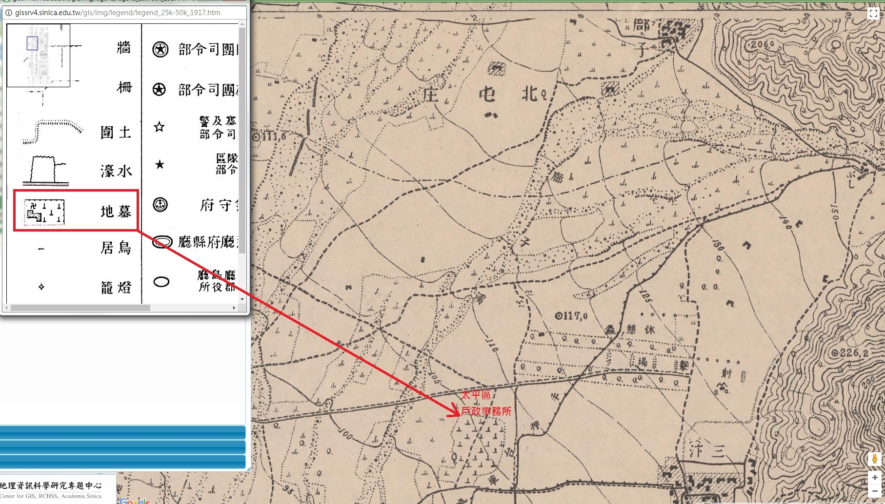Viewport: 885px width, 504px height.
Task: Click the legend horizontal scrollbar left arrow
Action: pyautogui.click(x=6, y=308)
